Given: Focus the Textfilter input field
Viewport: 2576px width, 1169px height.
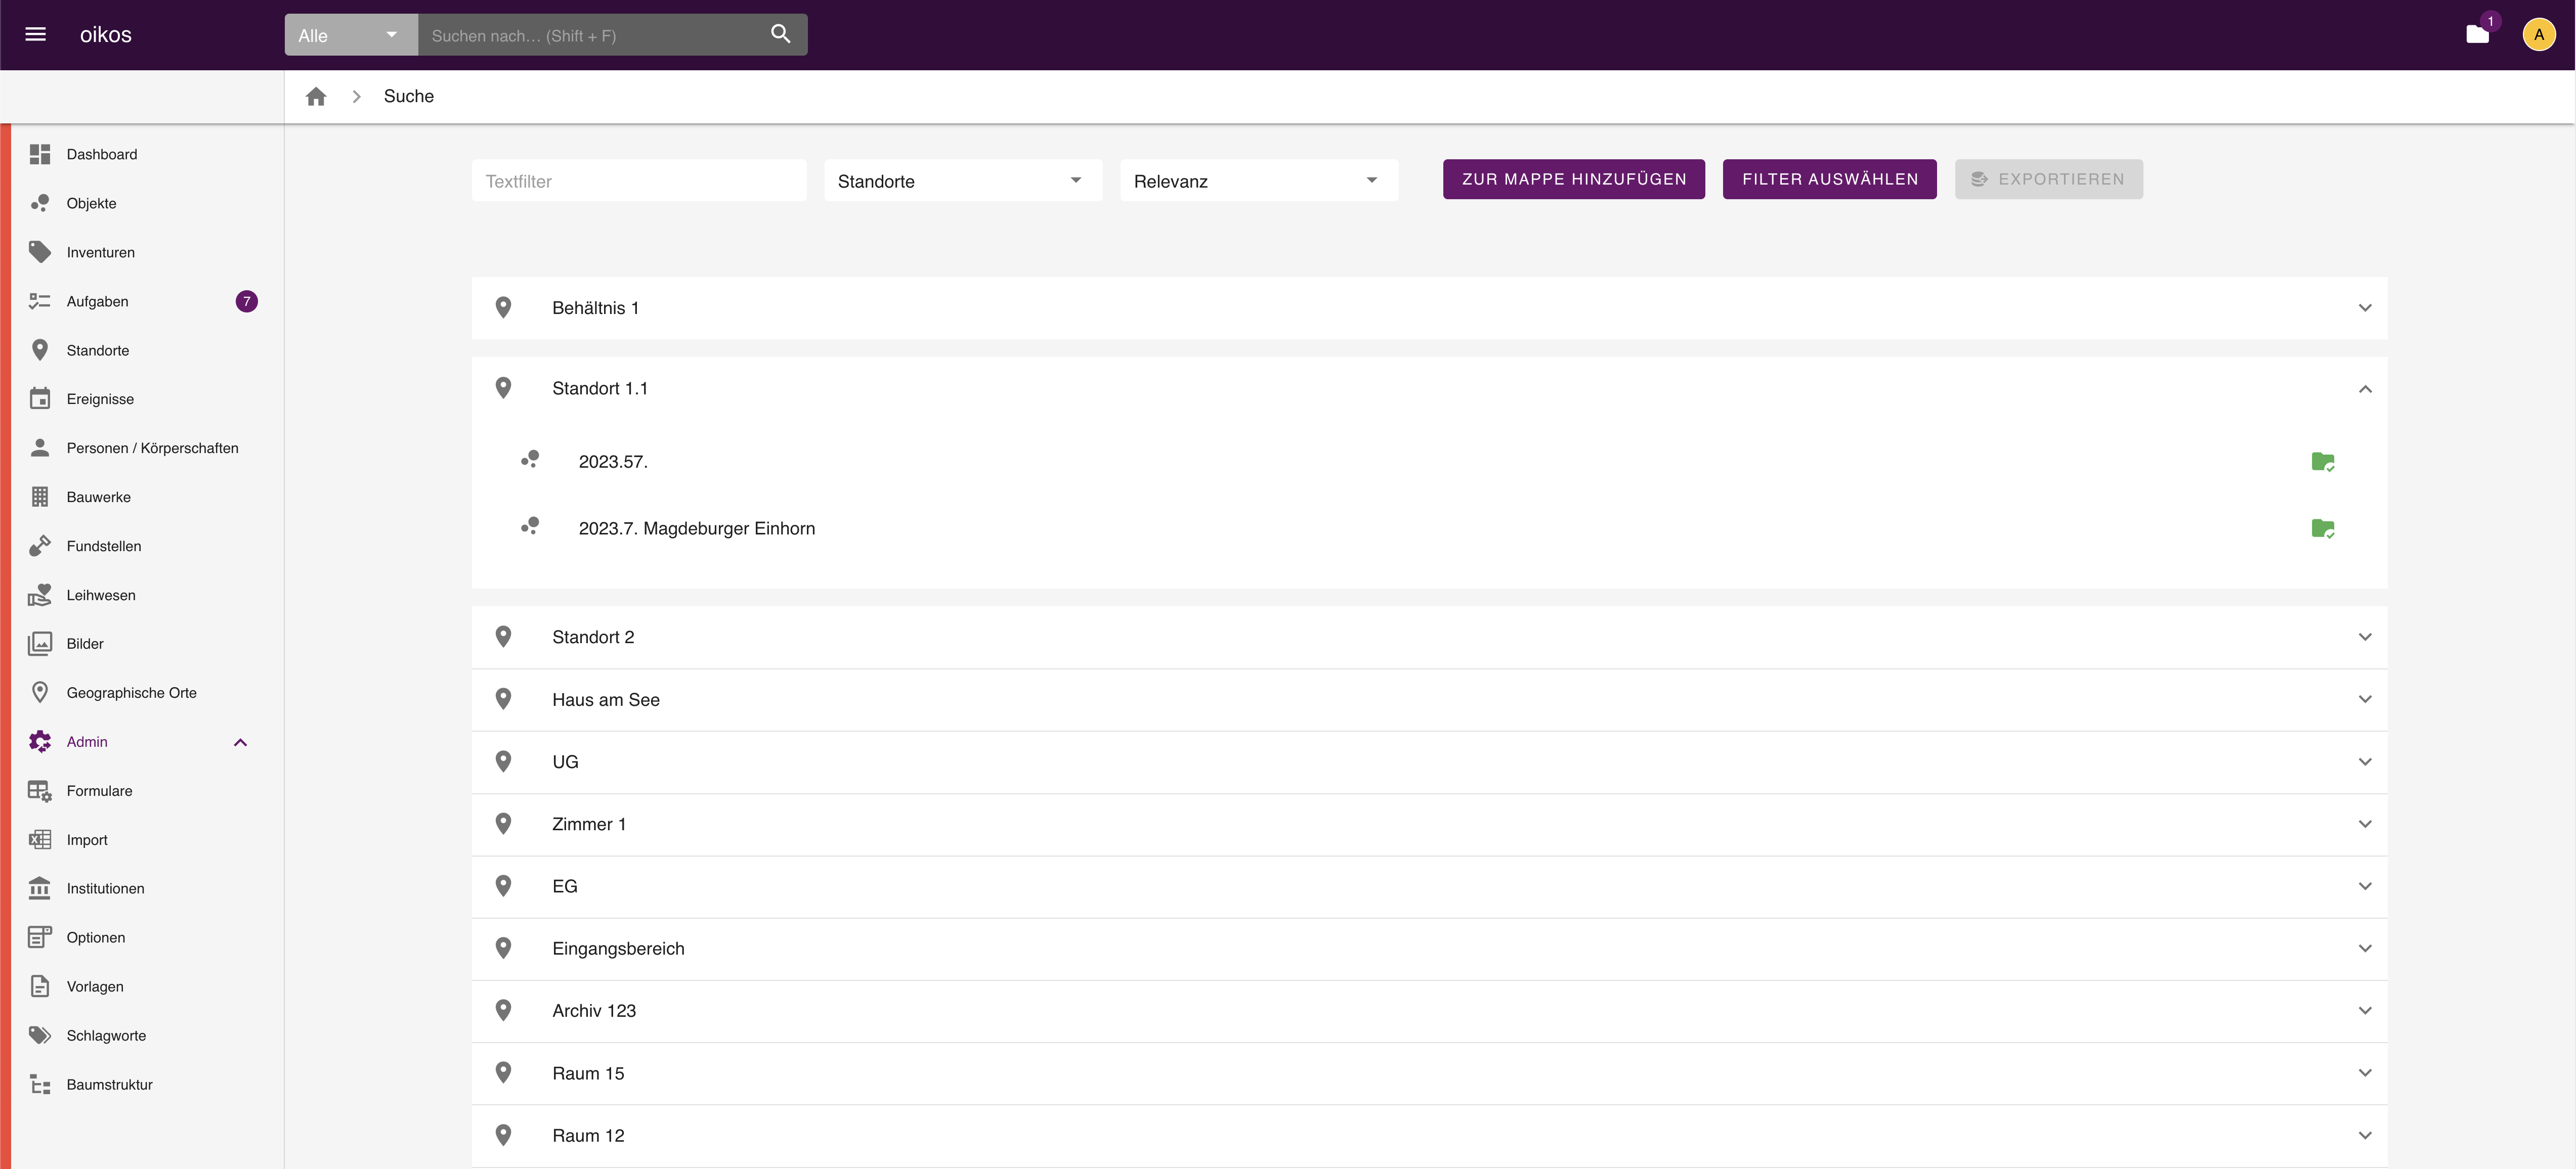Looking at the screenshot, I should pos(639,181).
